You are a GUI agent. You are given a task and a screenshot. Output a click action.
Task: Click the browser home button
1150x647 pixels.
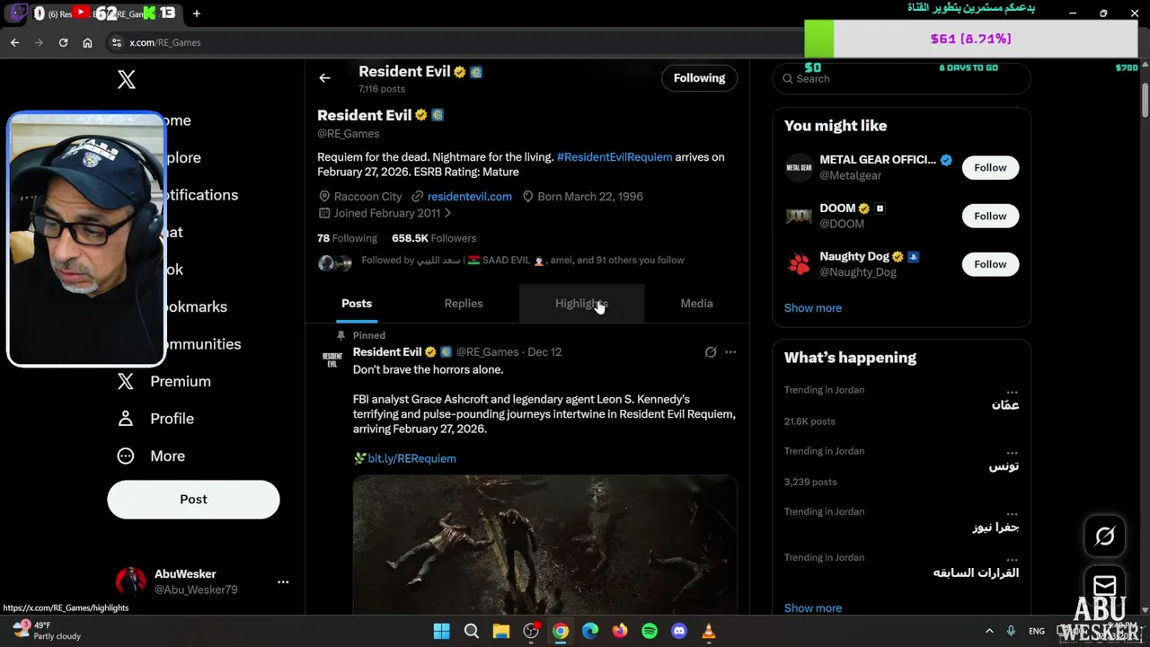[87, 42]
